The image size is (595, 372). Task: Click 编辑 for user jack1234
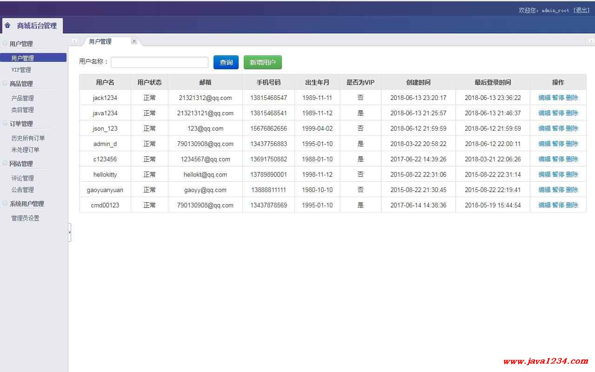point(544,98)
